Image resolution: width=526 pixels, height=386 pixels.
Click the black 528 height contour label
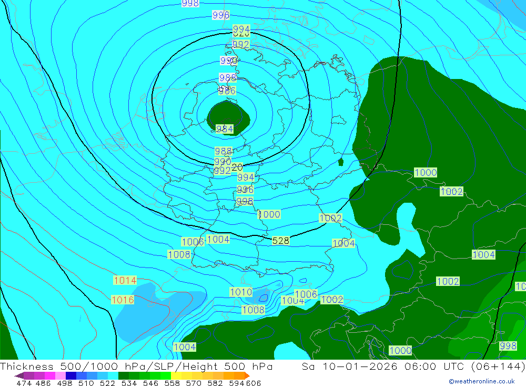pos(280,241)
